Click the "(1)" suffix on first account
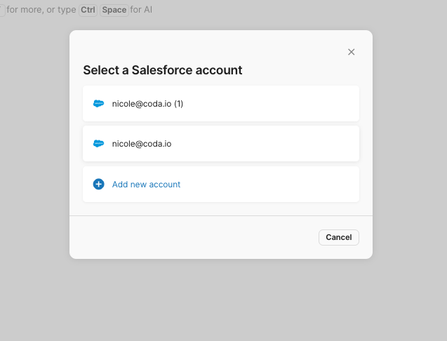 [178, 104]
